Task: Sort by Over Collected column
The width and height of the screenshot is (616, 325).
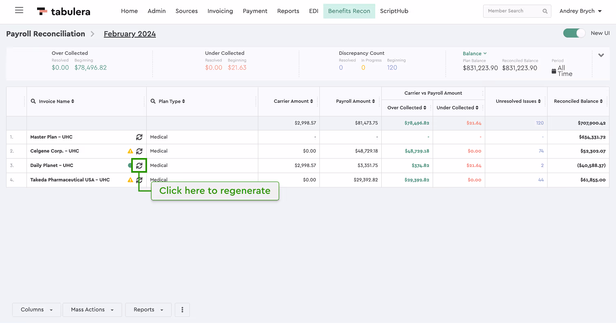Action: point(425,108)
